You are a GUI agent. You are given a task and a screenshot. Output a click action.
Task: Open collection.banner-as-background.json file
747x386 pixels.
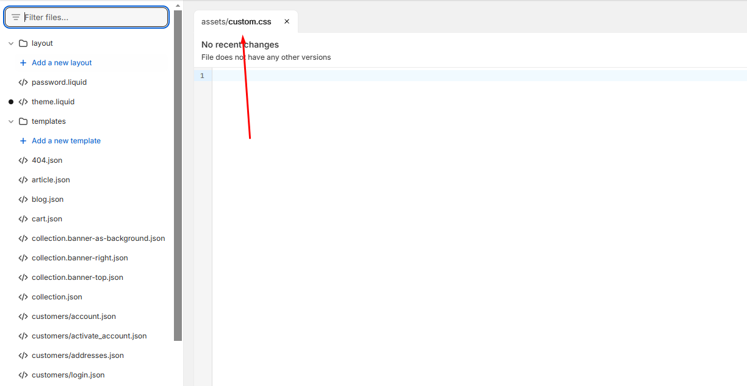point(98,238)
